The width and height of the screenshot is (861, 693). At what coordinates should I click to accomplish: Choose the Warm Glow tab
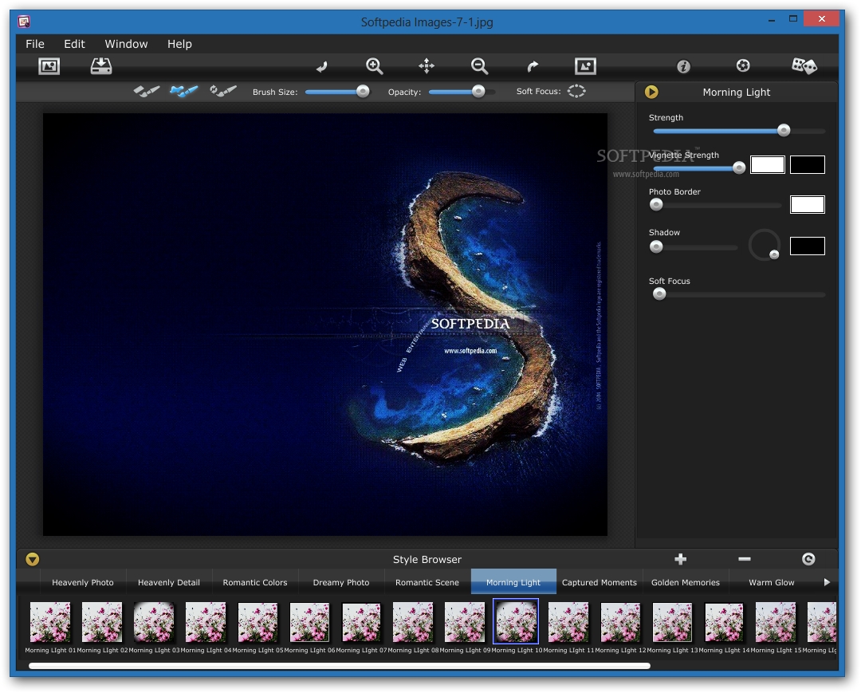click(x=772, y=582)
